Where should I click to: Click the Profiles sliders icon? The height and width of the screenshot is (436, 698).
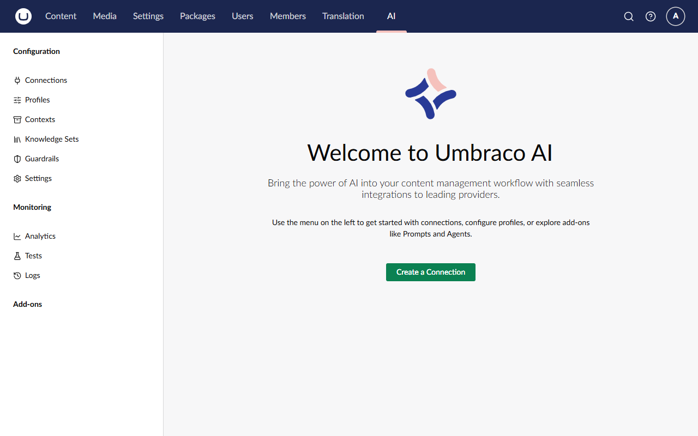(x=17, y=100)
